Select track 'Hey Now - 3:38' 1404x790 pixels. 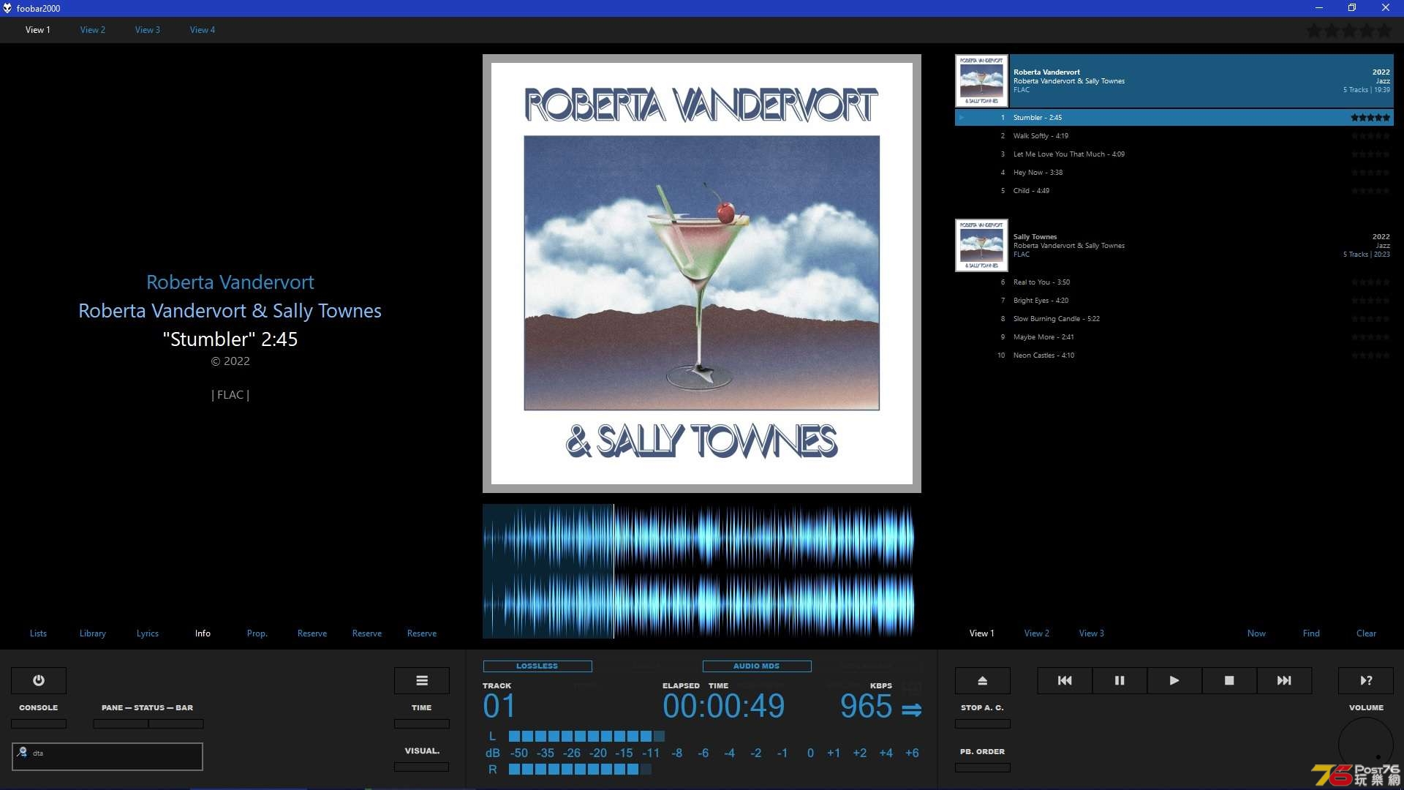pos(1174,172)
